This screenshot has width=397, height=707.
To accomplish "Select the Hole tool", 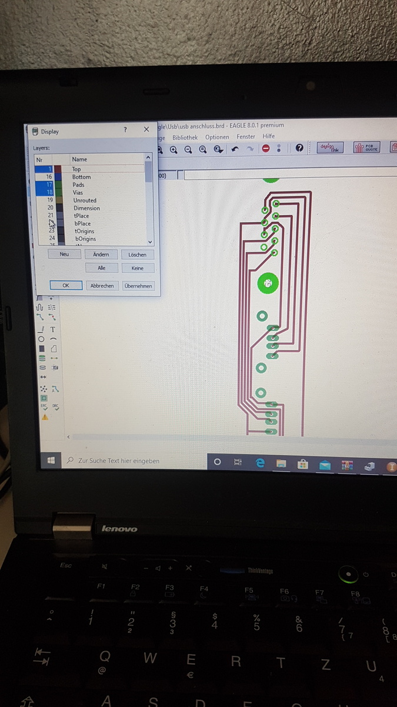I will coord(42,368).
